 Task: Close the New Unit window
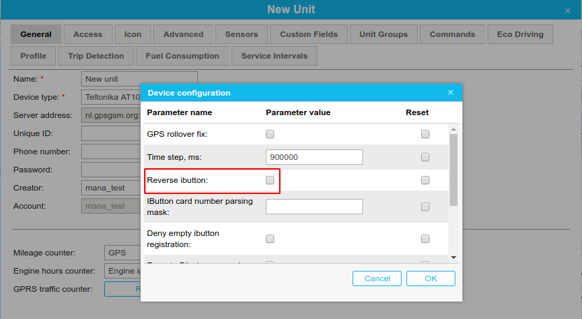coord(567,10)
